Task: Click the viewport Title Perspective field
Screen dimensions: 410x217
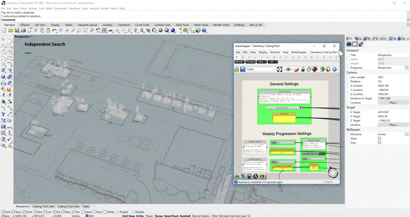Action: (x=393, y=55)
